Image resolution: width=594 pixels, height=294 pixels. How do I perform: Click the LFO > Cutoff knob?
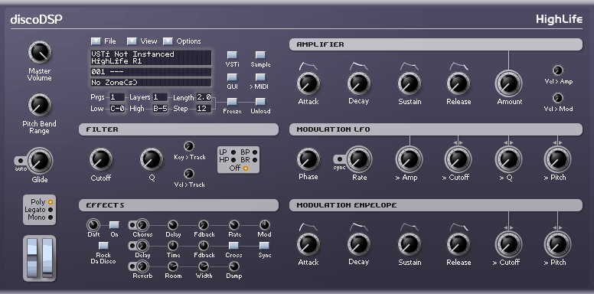(x=458, y=159)
